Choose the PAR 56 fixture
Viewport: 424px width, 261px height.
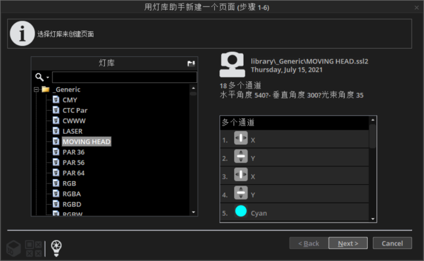73,163
